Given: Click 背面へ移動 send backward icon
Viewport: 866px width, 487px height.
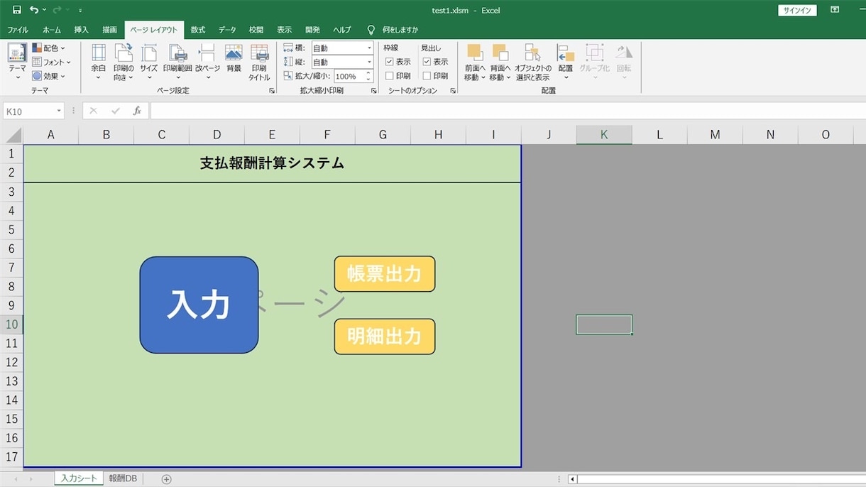Looking at the screenshot, I should coord(500,53).
